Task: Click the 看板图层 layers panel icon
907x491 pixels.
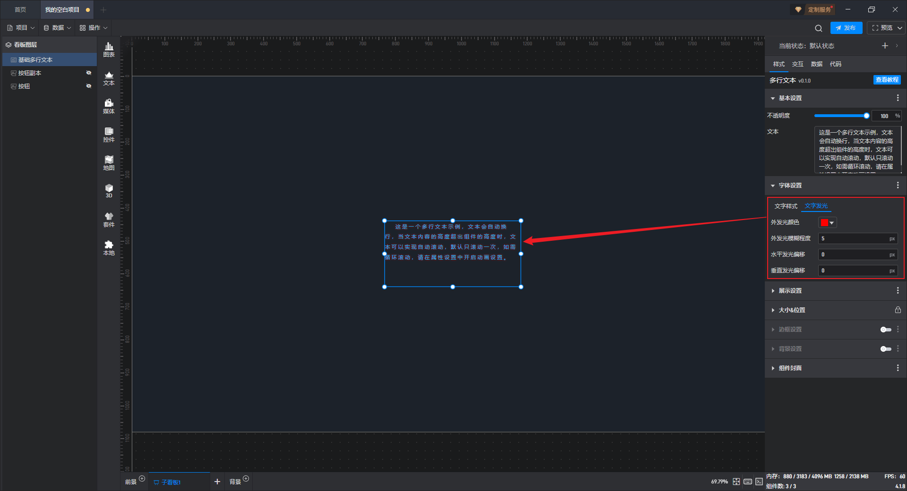Action: 9,45
